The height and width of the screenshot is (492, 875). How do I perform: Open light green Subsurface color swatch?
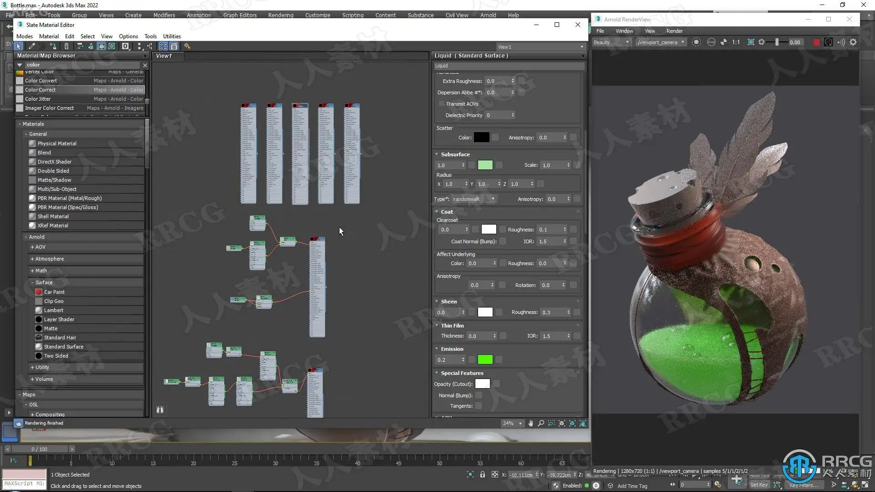(485, 165)
